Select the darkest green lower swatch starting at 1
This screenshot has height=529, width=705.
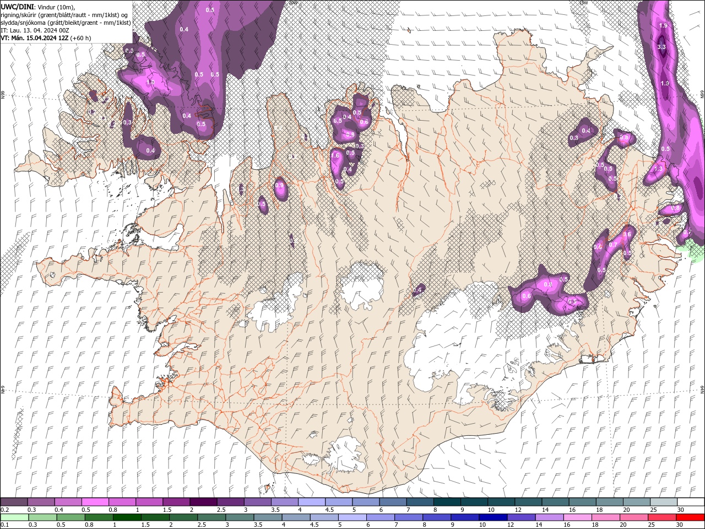127,517
